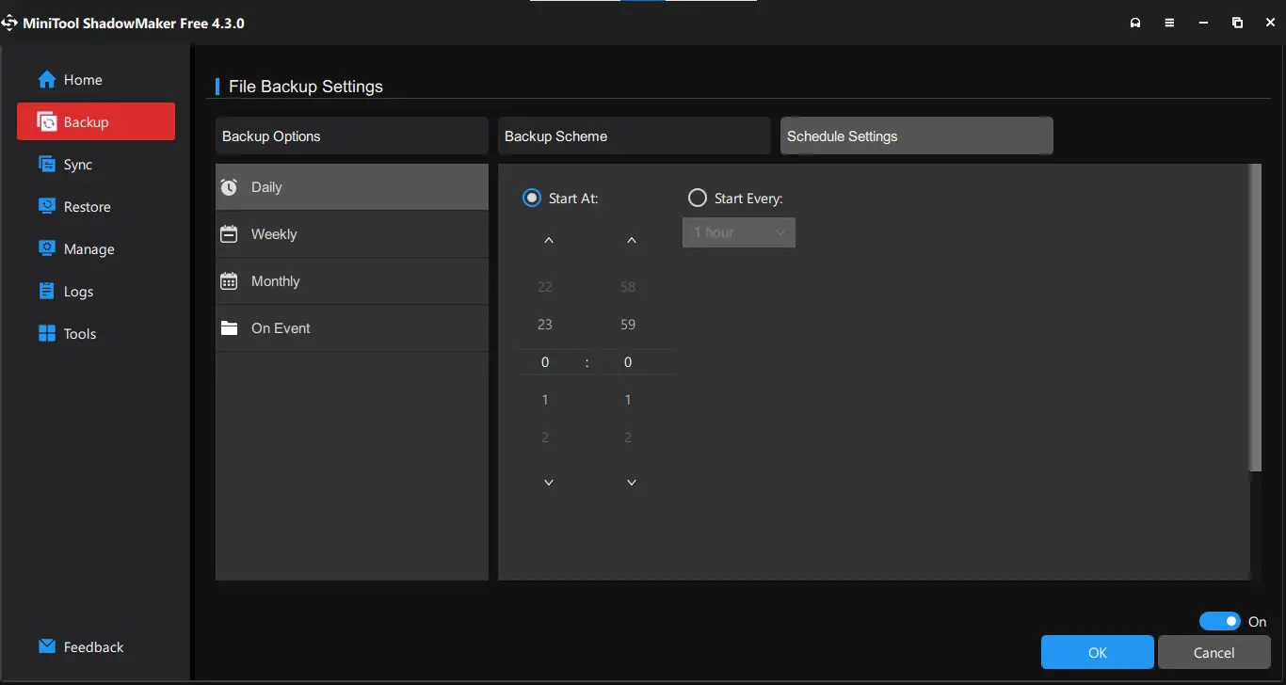Image resolution: width=1286 pixels, height=685 pixels.
Task: Confirm settings with the OK button
Action: point(1097,652)
